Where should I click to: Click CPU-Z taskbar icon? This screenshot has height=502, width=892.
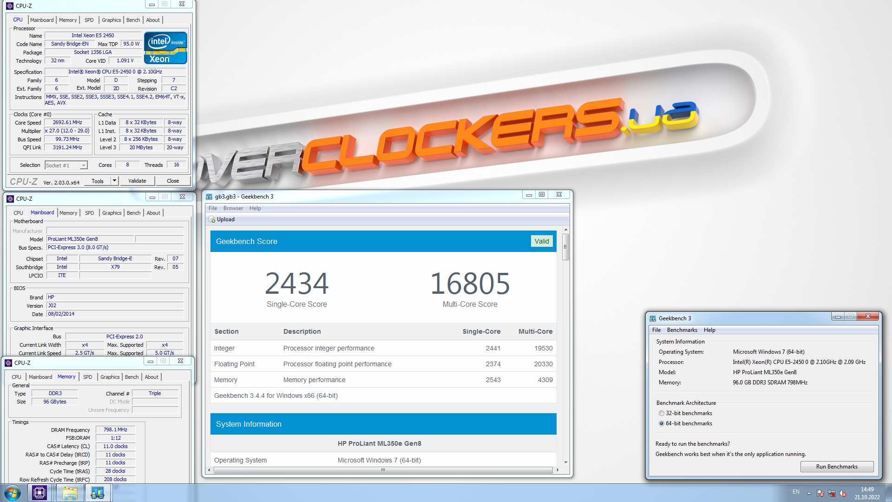[x=39, y=493]
